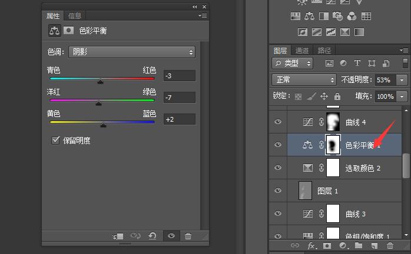Screen dimensions: 411x254
Task: Open the 正常 blend mode dropdown
Action: pos(304,79)
